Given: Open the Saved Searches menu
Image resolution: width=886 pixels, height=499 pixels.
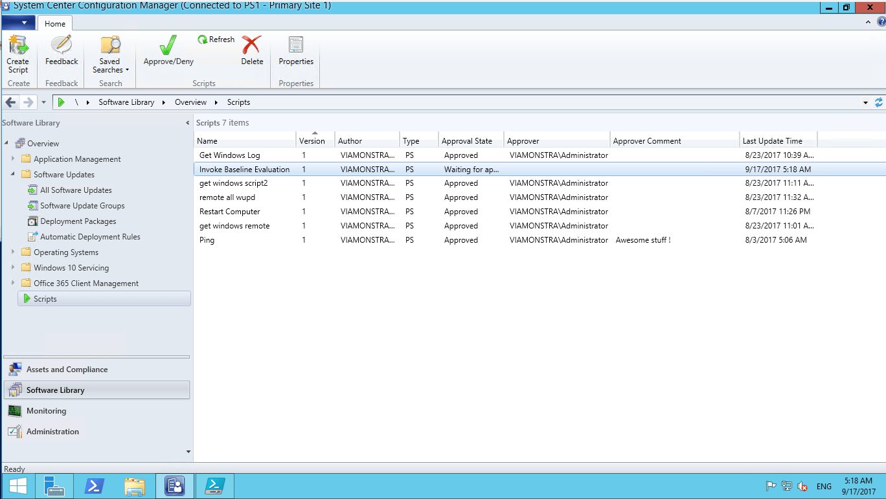Looking at the screenshot, I should (x=111, y=55).
